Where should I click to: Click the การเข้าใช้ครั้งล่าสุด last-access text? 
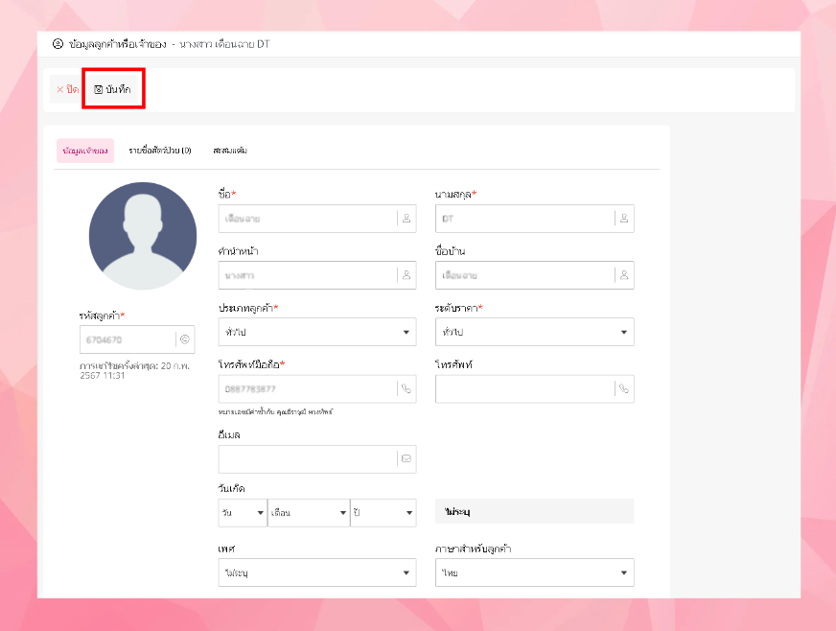(x=134, y=370)
